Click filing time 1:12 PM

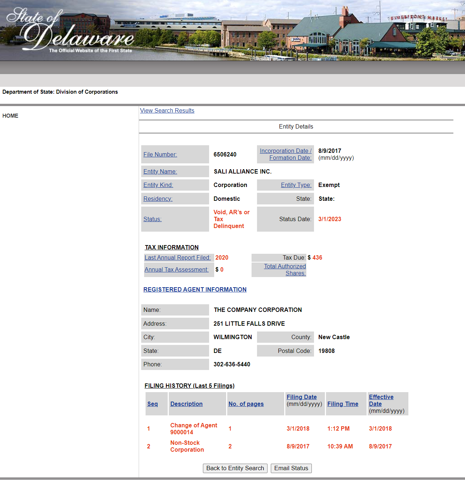(x=338, y=429)
